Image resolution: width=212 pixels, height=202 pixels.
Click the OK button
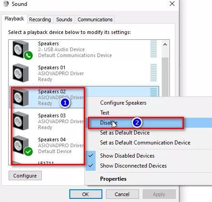pyautogui.click(x=86, y=194)
